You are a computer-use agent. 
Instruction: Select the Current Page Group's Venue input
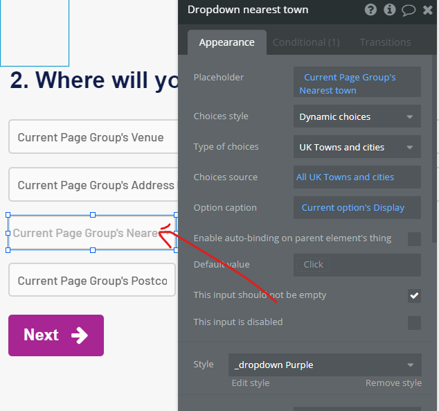pos(91,137)
